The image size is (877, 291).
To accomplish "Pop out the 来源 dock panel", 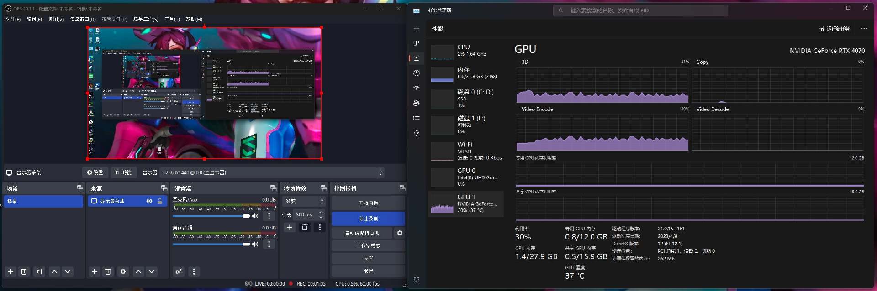I will click(x=164, y=188).
